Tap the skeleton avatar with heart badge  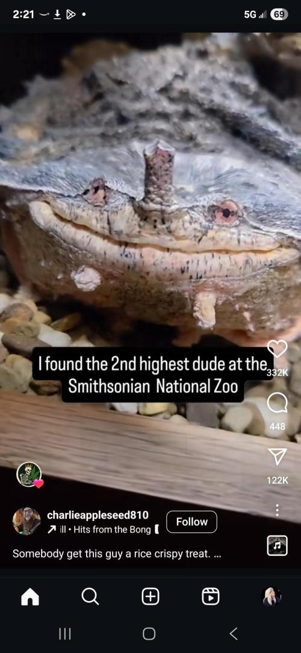(29, 474)
